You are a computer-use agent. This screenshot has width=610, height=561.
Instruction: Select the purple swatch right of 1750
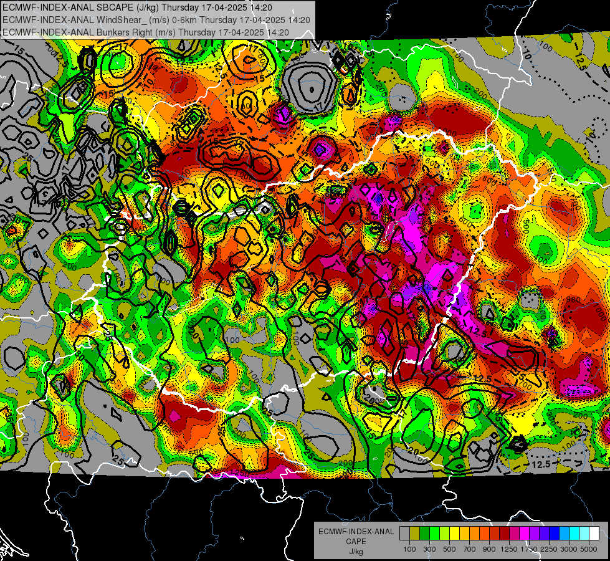point(534,534)
